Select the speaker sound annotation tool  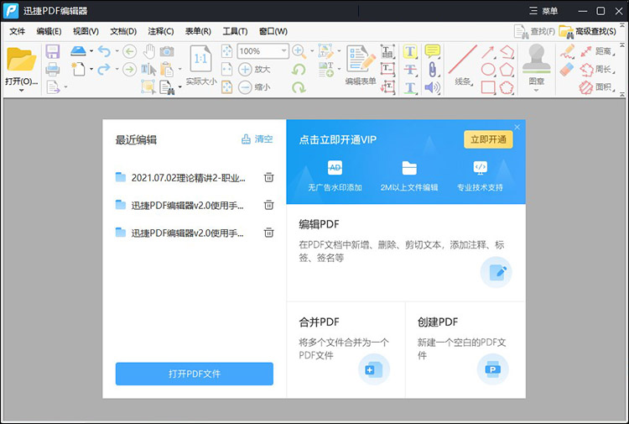433,87
